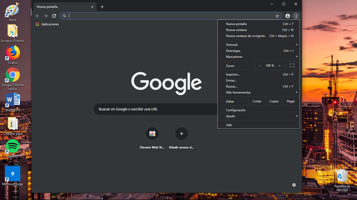357x200 pixels.
Task: Increase zoom with plus button
Action: point(280,66)
